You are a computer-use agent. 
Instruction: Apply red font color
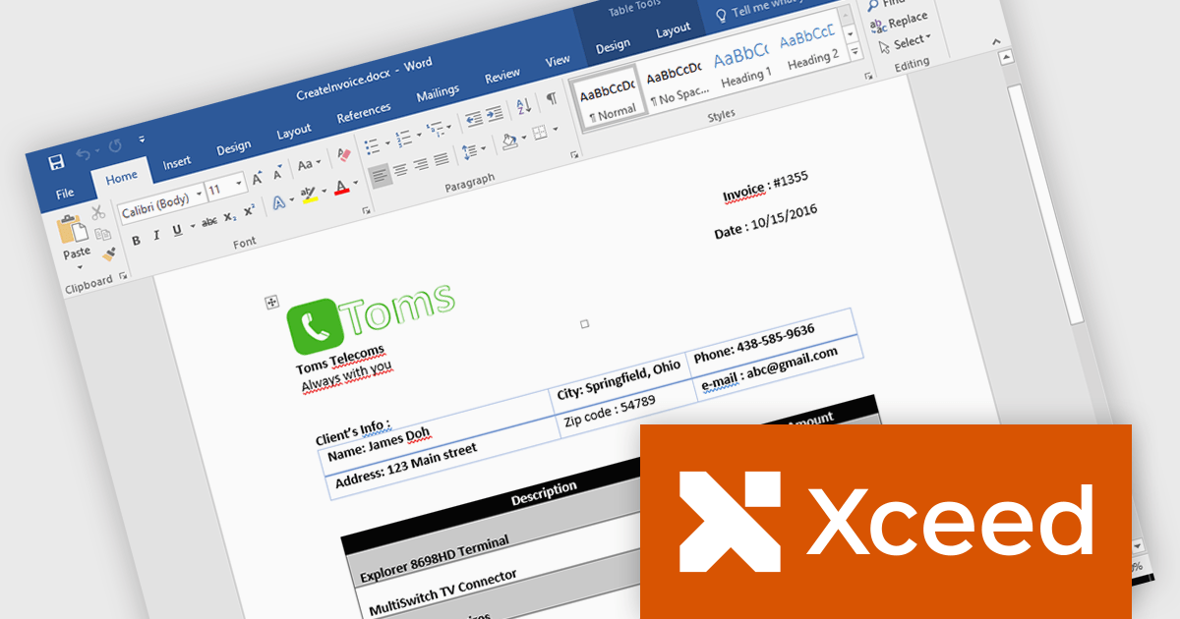(x=341, y=186)
